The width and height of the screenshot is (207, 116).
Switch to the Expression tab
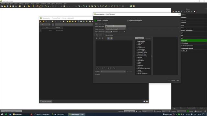[x=99, y=35]
